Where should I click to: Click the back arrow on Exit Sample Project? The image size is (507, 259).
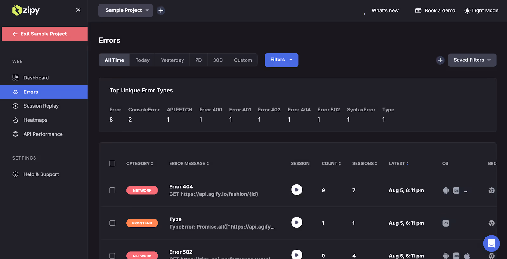pos(15,34)
